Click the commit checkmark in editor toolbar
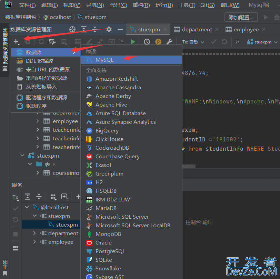Screen dimensions: 280x279 click(x=213, y=42)
